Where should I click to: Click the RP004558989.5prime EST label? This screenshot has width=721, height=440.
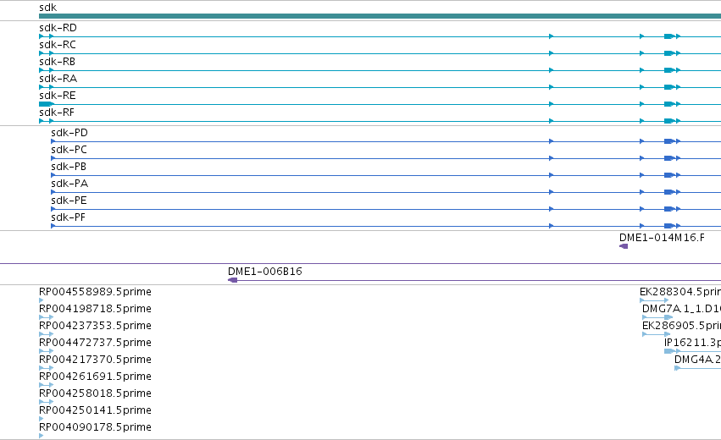pos(95,292)
